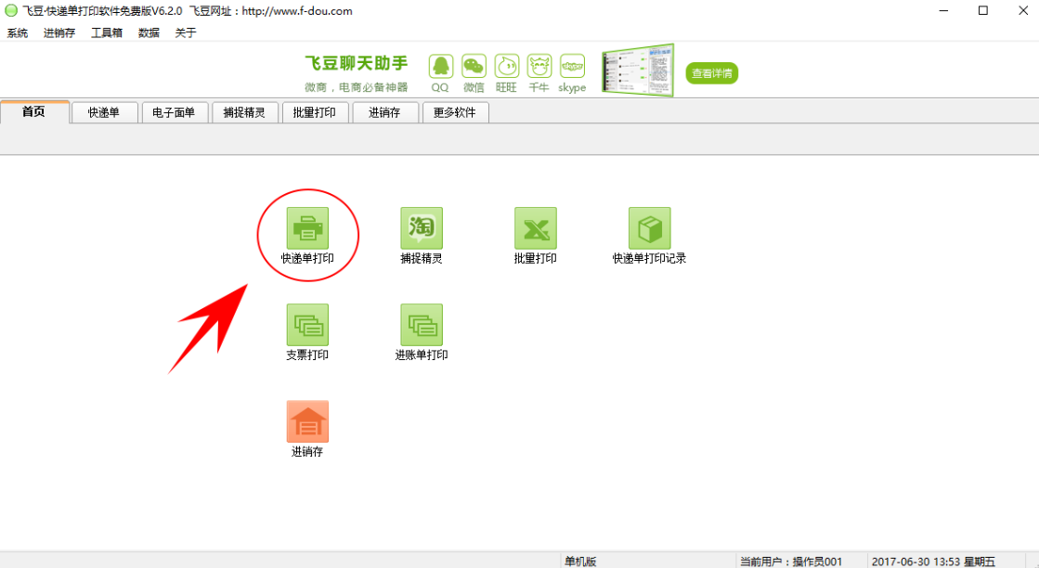Open the 数据 menu
Screen dimensions: 1039x568
tap(149, 32)
